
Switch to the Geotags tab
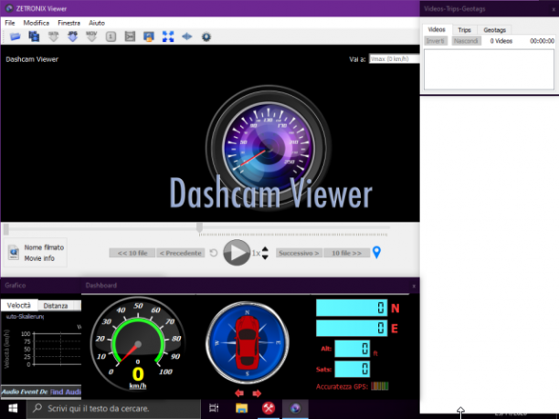pyautogui.click(x=494, y=30)
